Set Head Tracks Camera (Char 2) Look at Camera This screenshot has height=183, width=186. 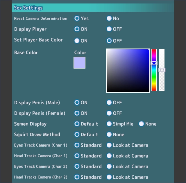[109, 177]
